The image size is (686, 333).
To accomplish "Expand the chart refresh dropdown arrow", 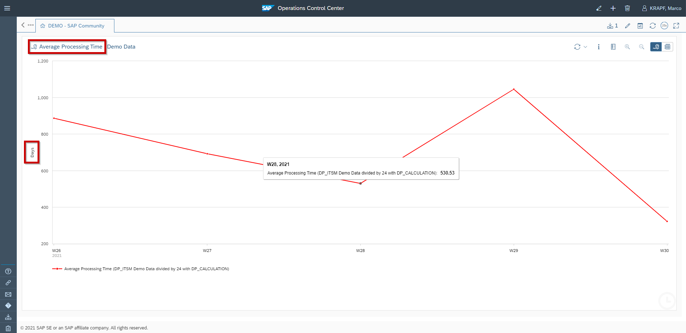I will point(585,47).
